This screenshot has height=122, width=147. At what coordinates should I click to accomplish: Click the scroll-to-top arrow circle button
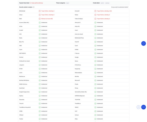coord(138,107)
